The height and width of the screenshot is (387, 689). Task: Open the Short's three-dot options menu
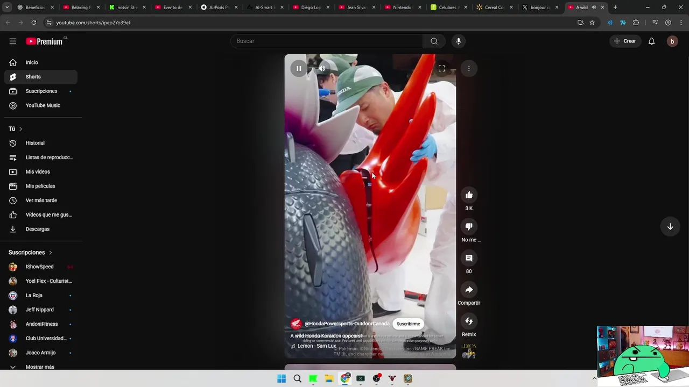[469, 68]
